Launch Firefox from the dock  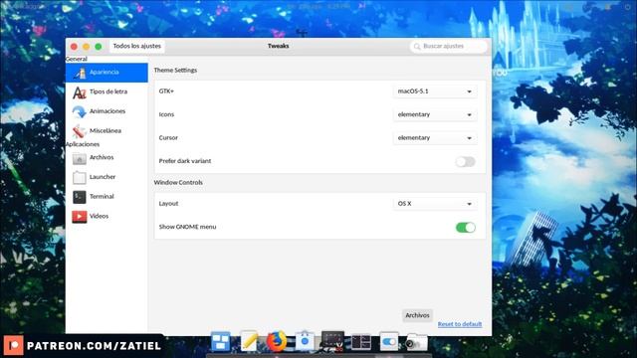[x=277, y=341]
